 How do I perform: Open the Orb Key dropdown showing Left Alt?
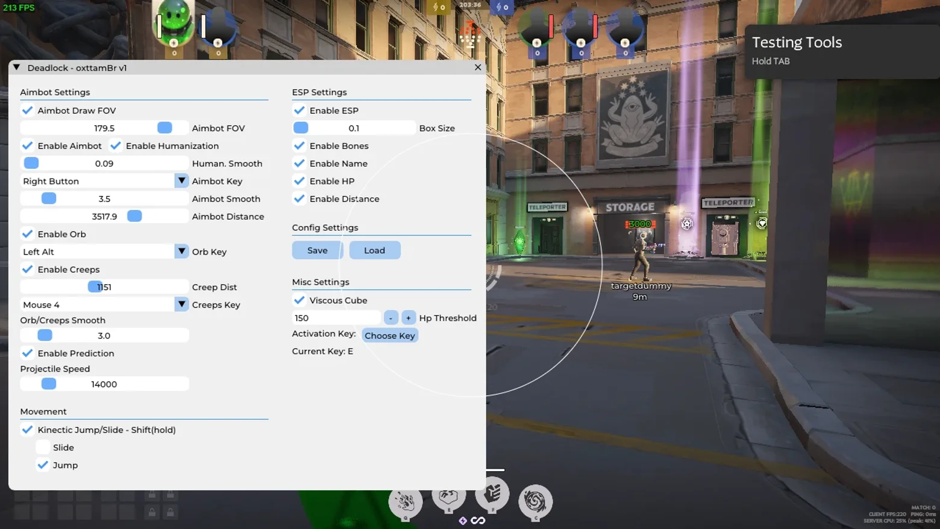[x=104, y=252]
